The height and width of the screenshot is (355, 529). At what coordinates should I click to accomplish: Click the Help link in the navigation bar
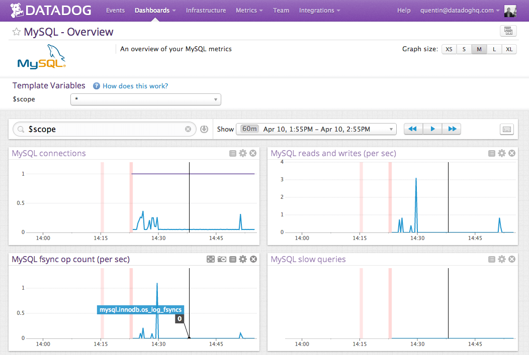(404, 10)
